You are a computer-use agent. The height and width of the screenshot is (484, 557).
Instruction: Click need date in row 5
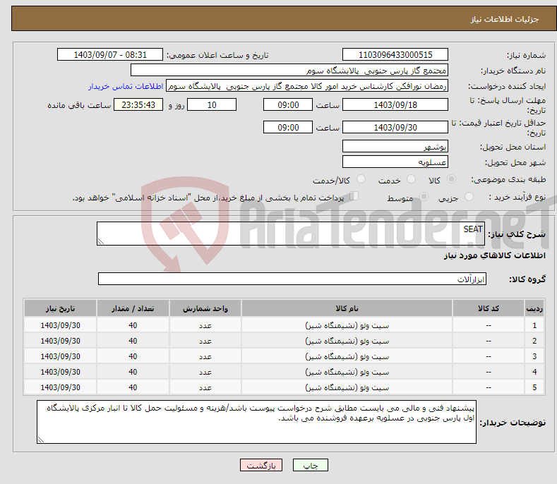coord(61,387)
